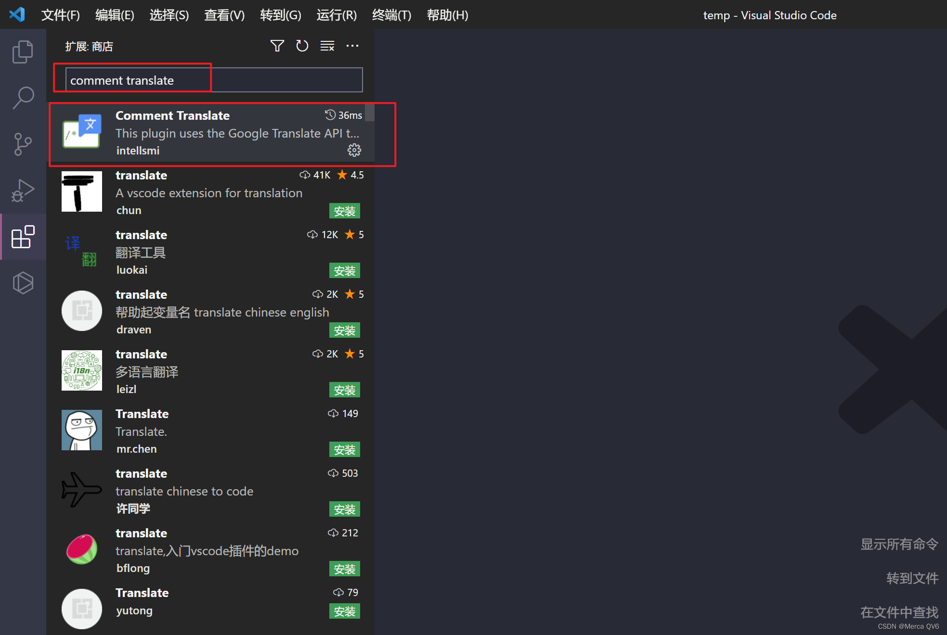
Task: Open the Run and Debug view
Action: [23, 190]
